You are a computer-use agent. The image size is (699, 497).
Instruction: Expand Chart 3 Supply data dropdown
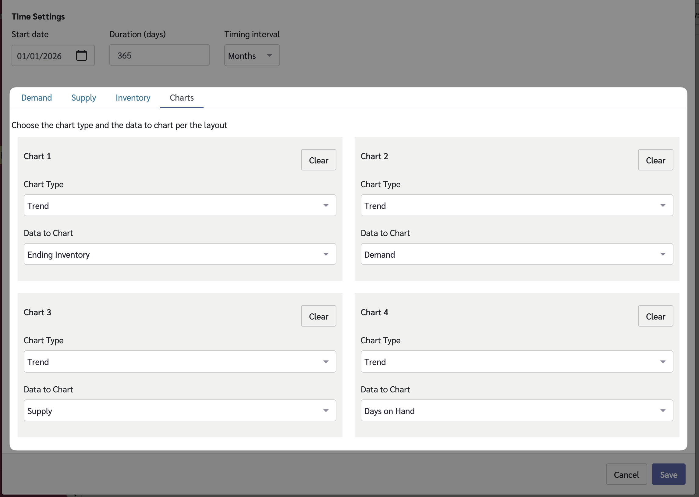pyautogui.click(x=180, y=411)
